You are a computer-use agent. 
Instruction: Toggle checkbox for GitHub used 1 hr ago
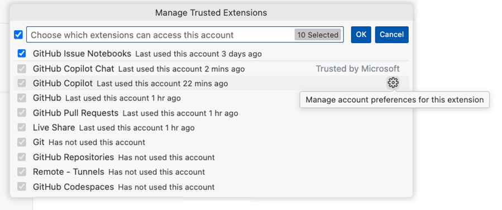click(x=21, y=98)
